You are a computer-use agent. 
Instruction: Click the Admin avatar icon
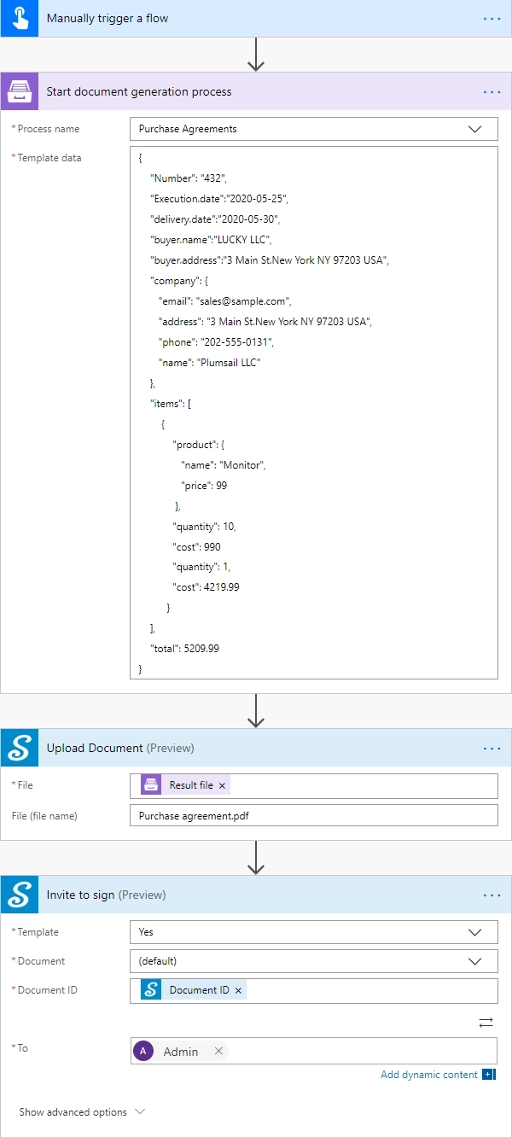144,1052
